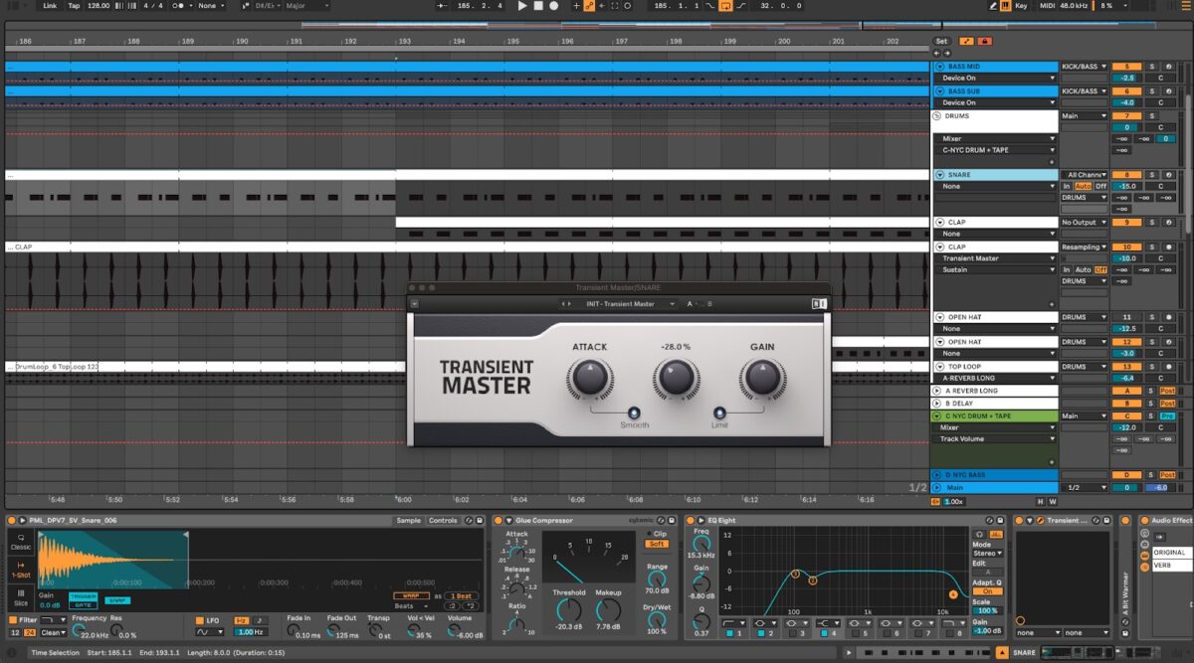Set SNARE monitor to In
This screenshot has height=663, width=1194.
tap(1067, 186)
